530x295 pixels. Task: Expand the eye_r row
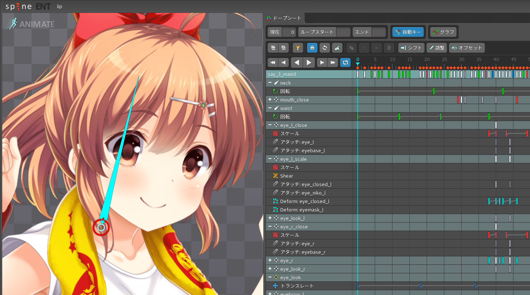pos(270,260)
